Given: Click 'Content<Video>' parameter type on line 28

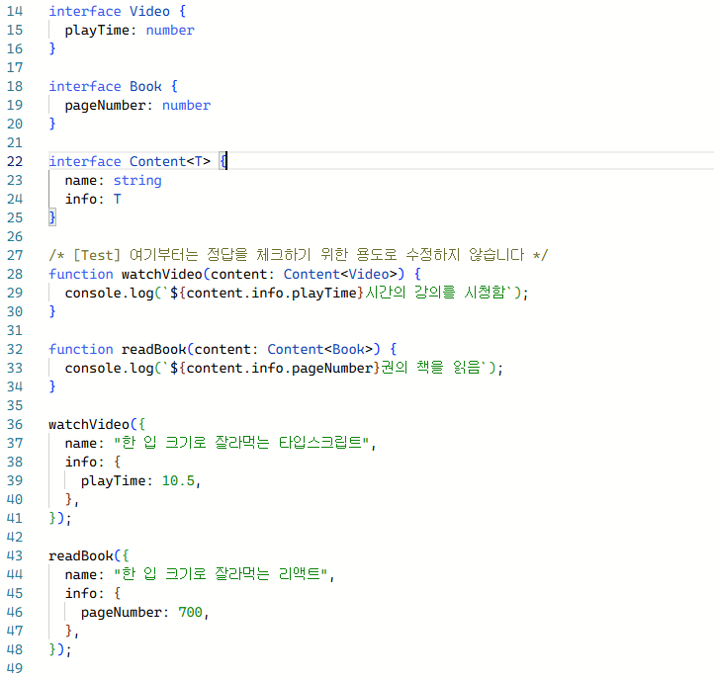Looking at the screenshot, I should pyautogui.click(x=340, y=274).
